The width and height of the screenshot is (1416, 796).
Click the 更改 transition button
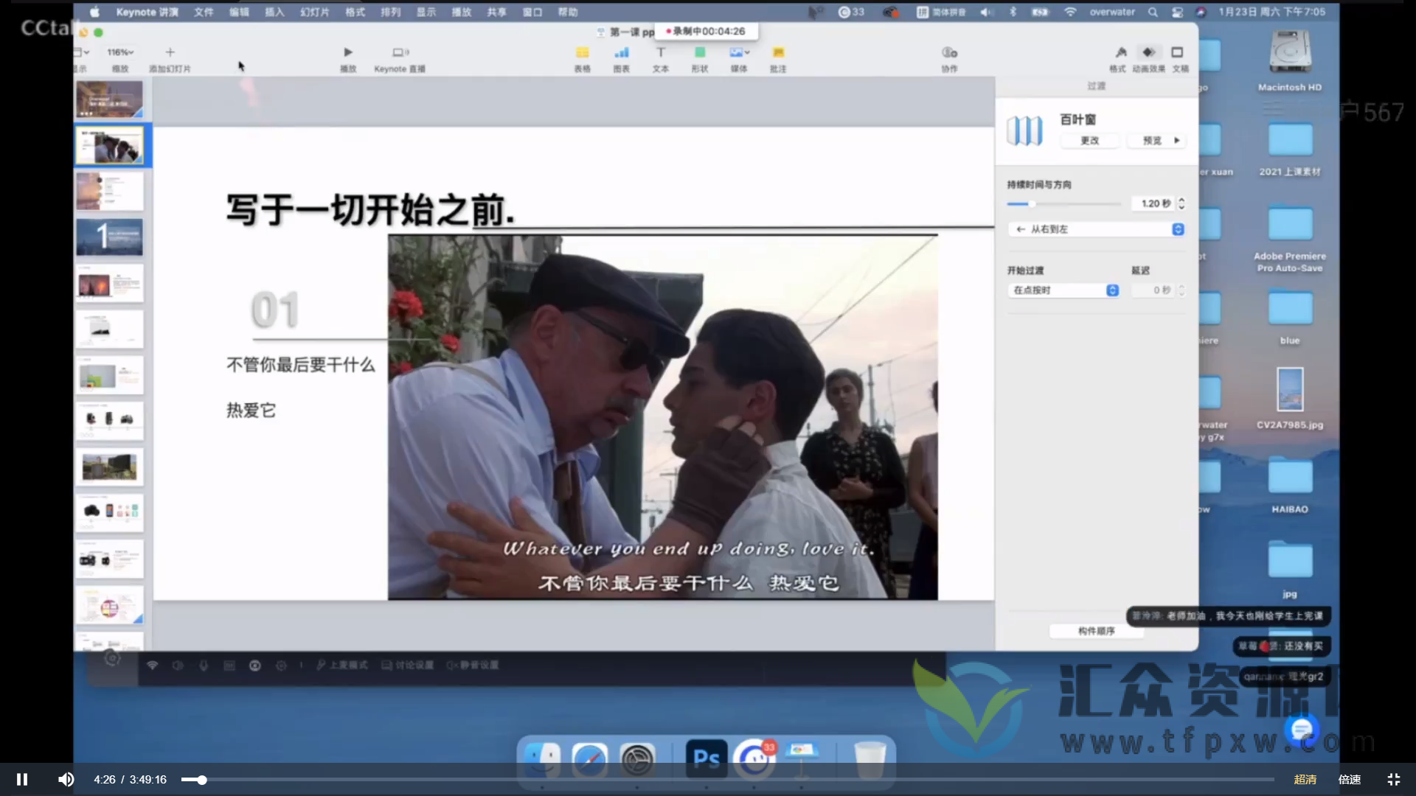point(1089,140)
